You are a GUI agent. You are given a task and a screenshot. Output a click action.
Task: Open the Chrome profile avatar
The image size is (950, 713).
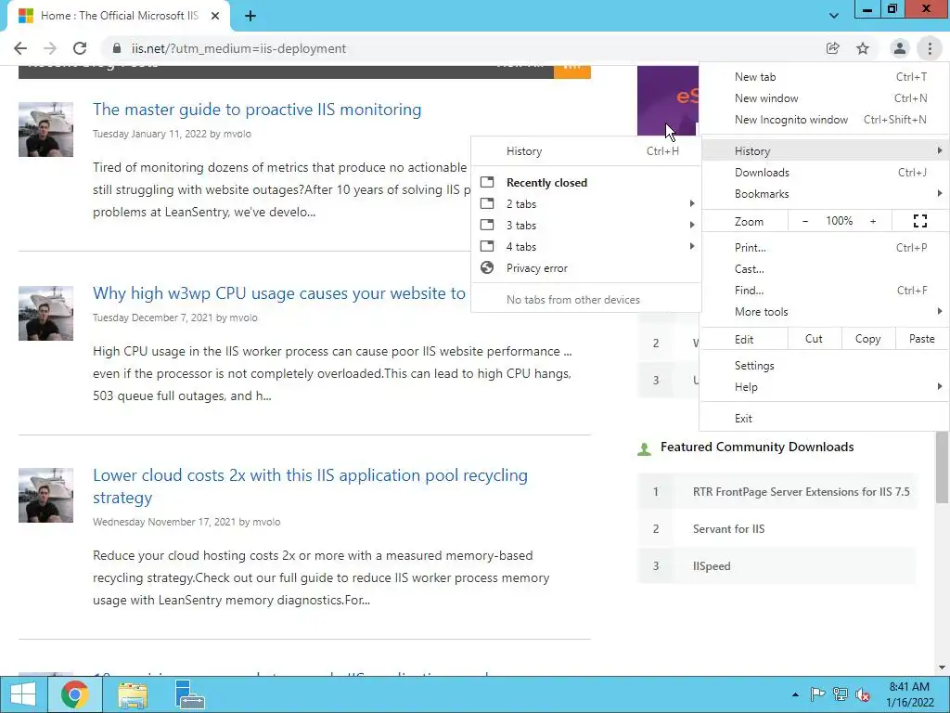tap(900, 48)
